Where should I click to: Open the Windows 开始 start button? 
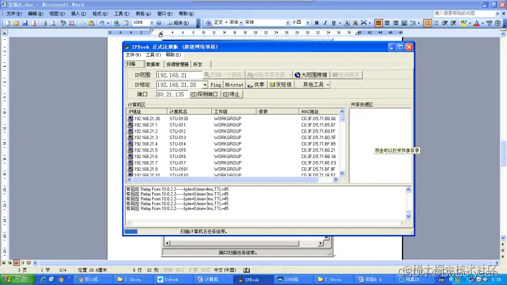click(18, 280)
